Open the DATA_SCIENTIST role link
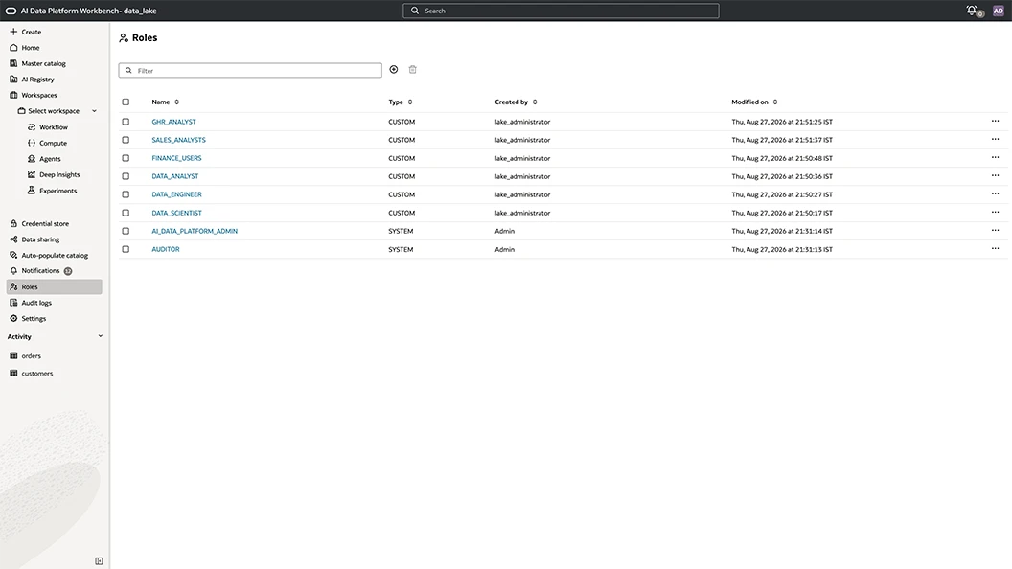 (177, 213)
